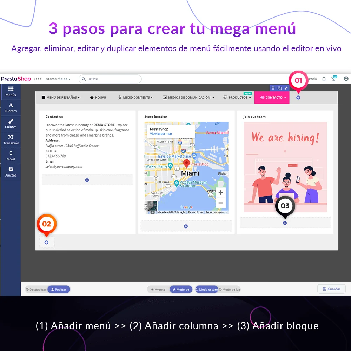Select the Hogar menu tab
351x351 pixels.
click(x=98, y=98)
